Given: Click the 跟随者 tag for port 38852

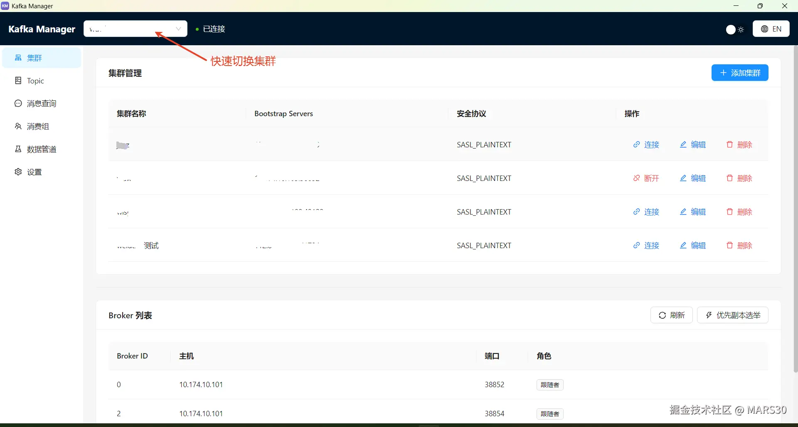Looking at the screenshot, I should click(550, 385).
